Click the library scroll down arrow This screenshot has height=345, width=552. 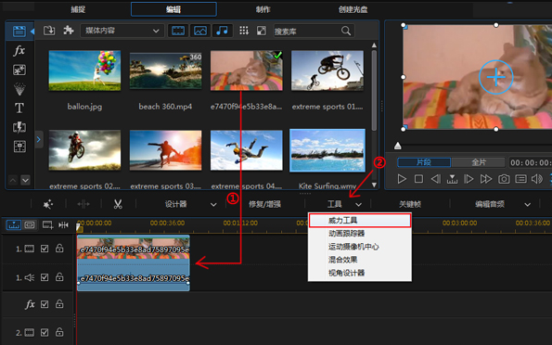pyautogui.click(x=374, y=185)
